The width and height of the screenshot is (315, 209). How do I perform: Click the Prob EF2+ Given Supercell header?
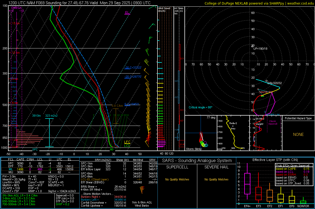click(x=293, y=165)
